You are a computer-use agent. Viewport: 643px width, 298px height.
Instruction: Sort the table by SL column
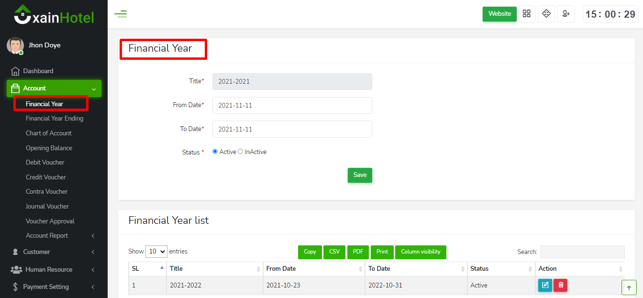point(147,269)
